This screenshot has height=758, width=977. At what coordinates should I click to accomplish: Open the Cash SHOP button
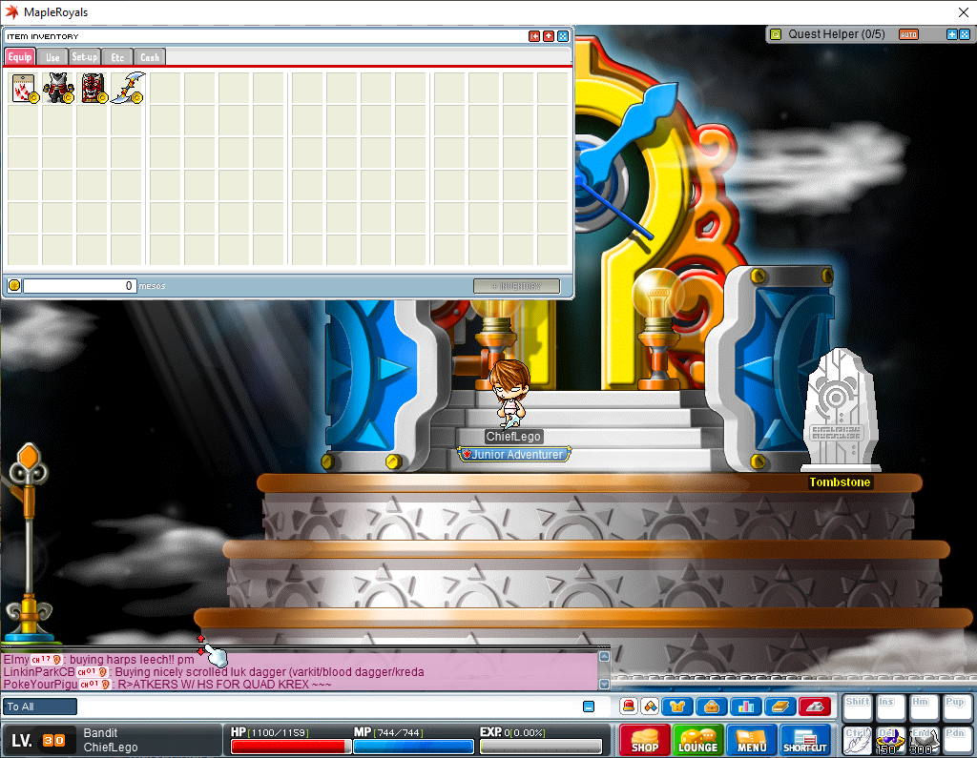coord(644,740)
